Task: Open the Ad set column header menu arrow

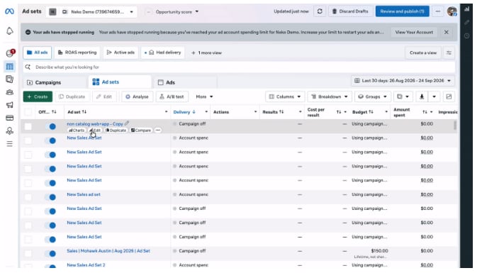Action: click(x=166, y=112)
